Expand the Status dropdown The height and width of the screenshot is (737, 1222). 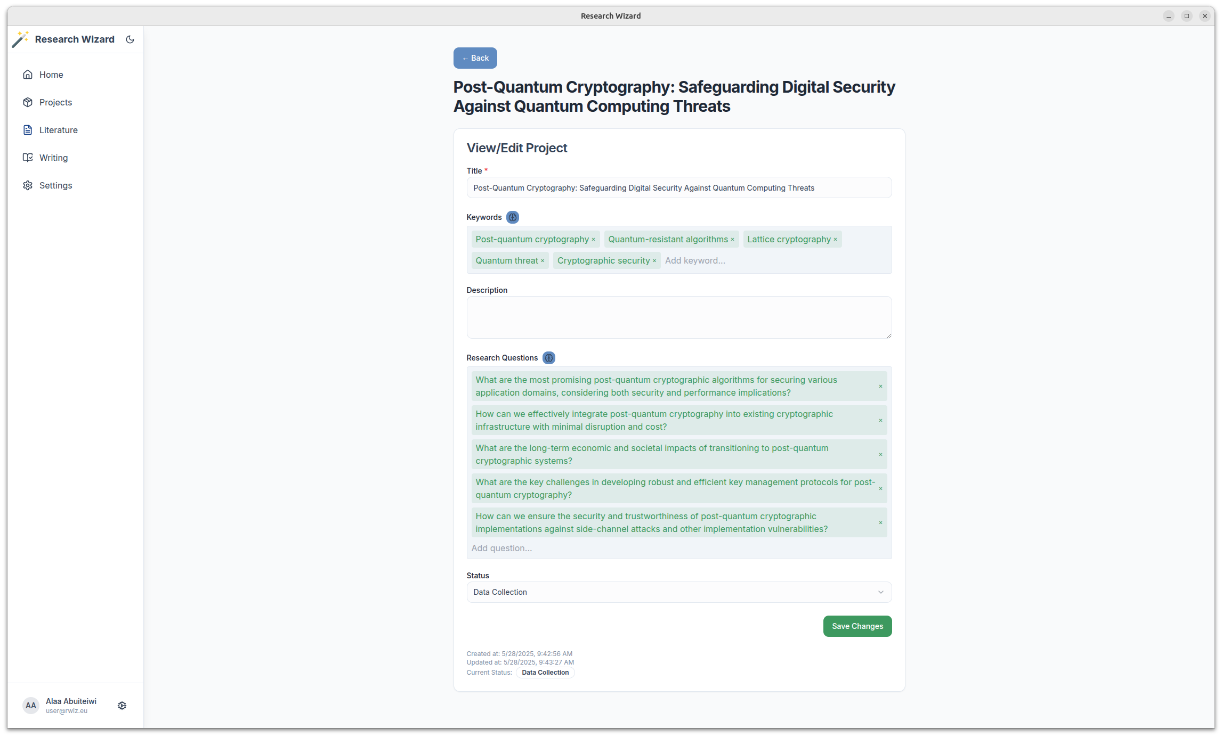click(x=679, y=592)
